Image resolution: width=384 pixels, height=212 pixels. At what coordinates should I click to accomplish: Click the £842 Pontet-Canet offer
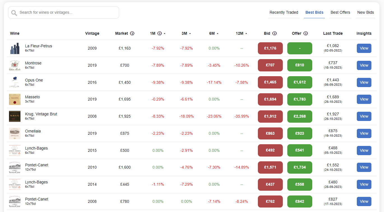tap(300, 201)
